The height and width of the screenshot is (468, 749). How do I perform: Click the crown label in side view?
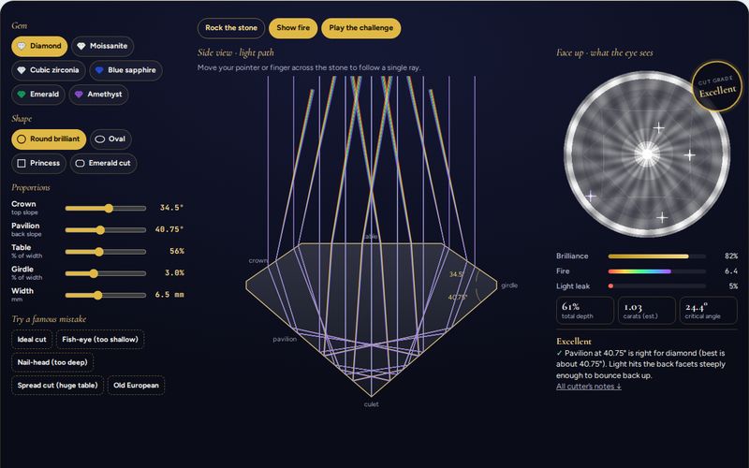click(258, 261)
